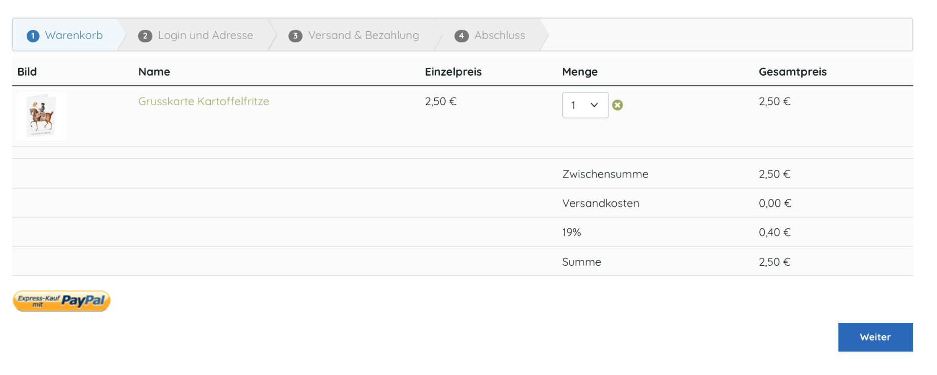Open the Grusskarte Kartoffelfritze product link
This screenshot has height=375, width=937.
pyautogui.click(x=204, y=101)
